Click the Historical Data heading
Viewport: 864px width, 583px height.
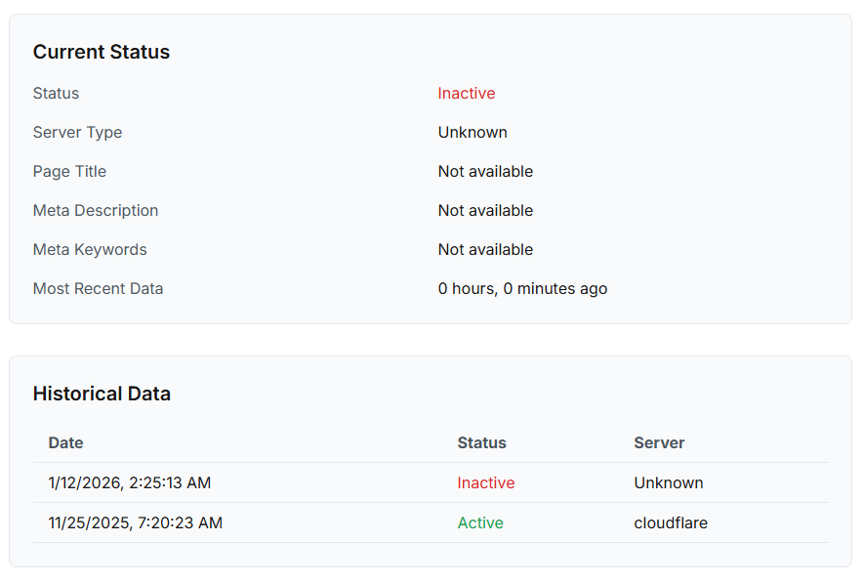[x=102, y=394]
